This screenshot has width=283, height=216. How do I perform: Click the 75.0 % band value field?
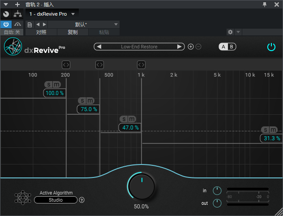[x=88, y=109]
